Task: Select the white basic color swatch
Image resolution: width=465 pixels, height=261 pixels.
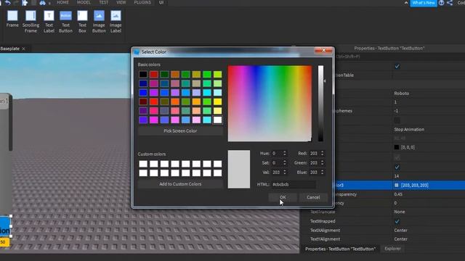Action: (x=217, y=120)
